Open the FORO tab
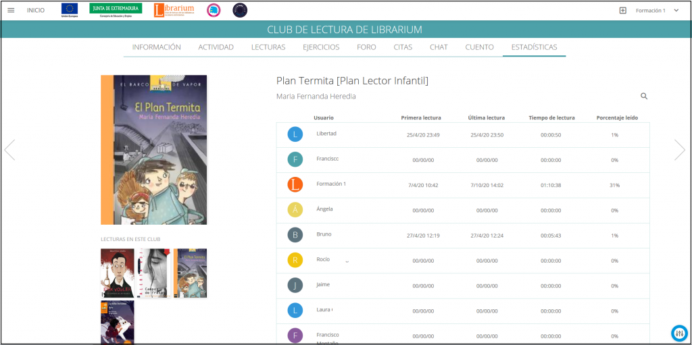 pyautogui.click(x=366, y=47)
